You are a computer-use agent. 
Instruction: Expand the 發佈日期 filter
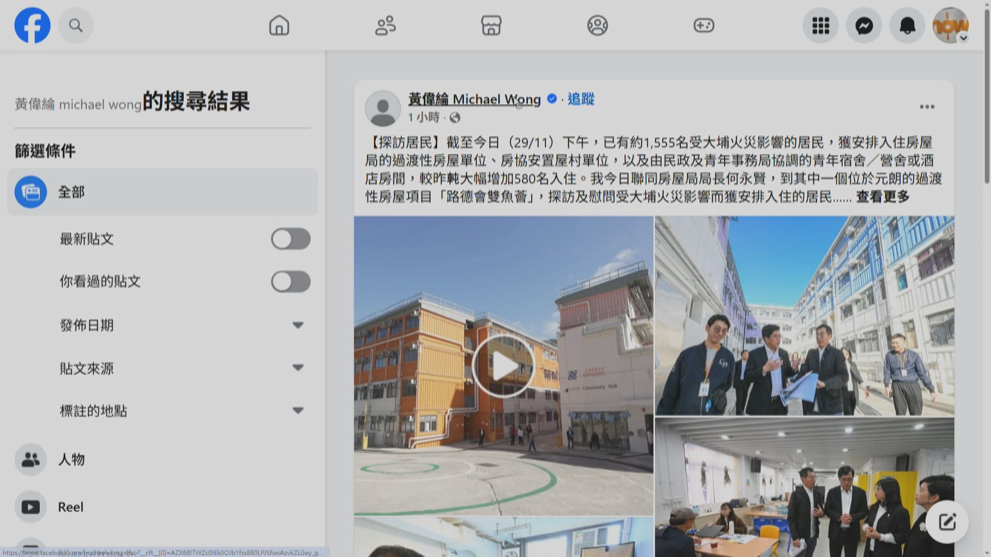(x=297, y=325)
